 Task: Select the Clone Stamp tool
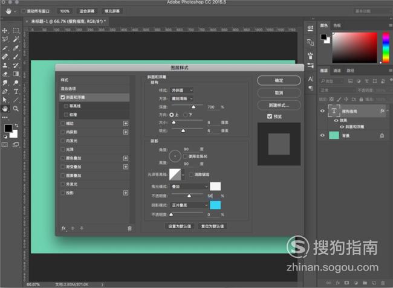coord(5,65)
